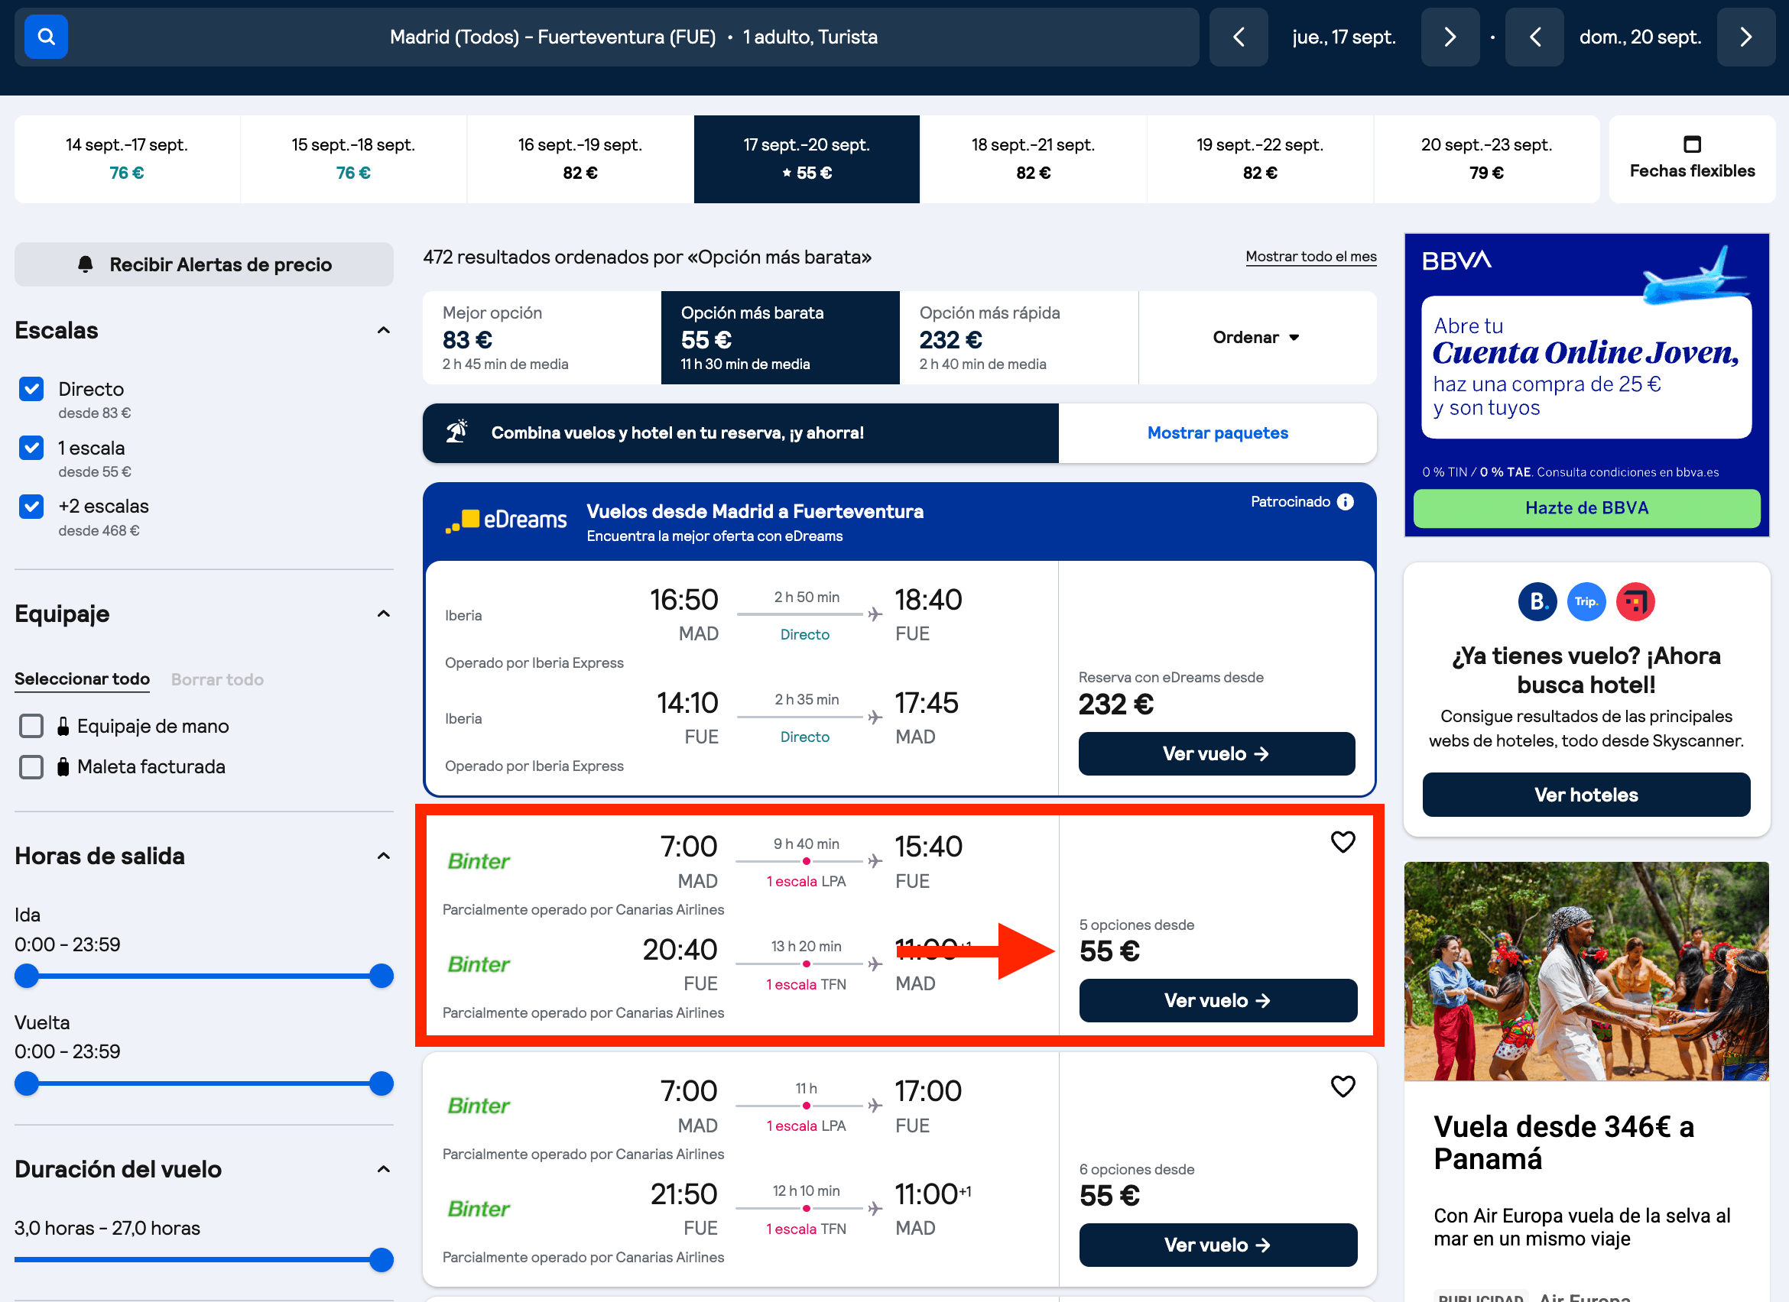Open Fechas flexibles calendar option

point(1692,159)
